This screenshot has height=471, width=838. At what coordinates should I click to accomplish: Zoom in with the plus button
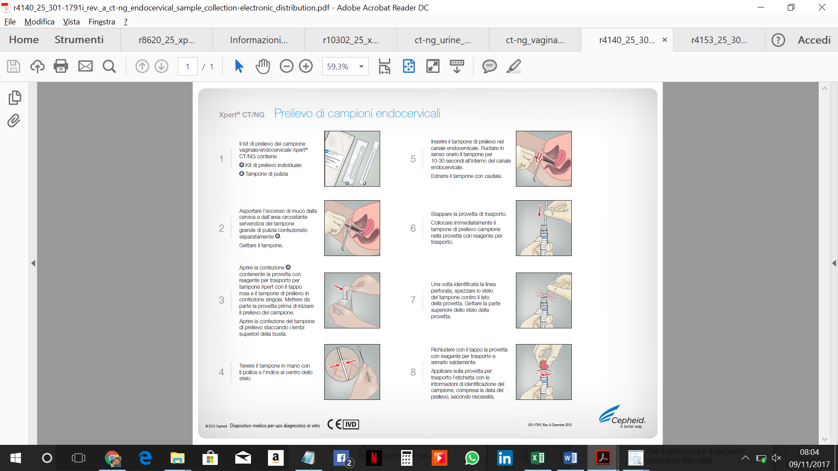click(x=306, y=66)
